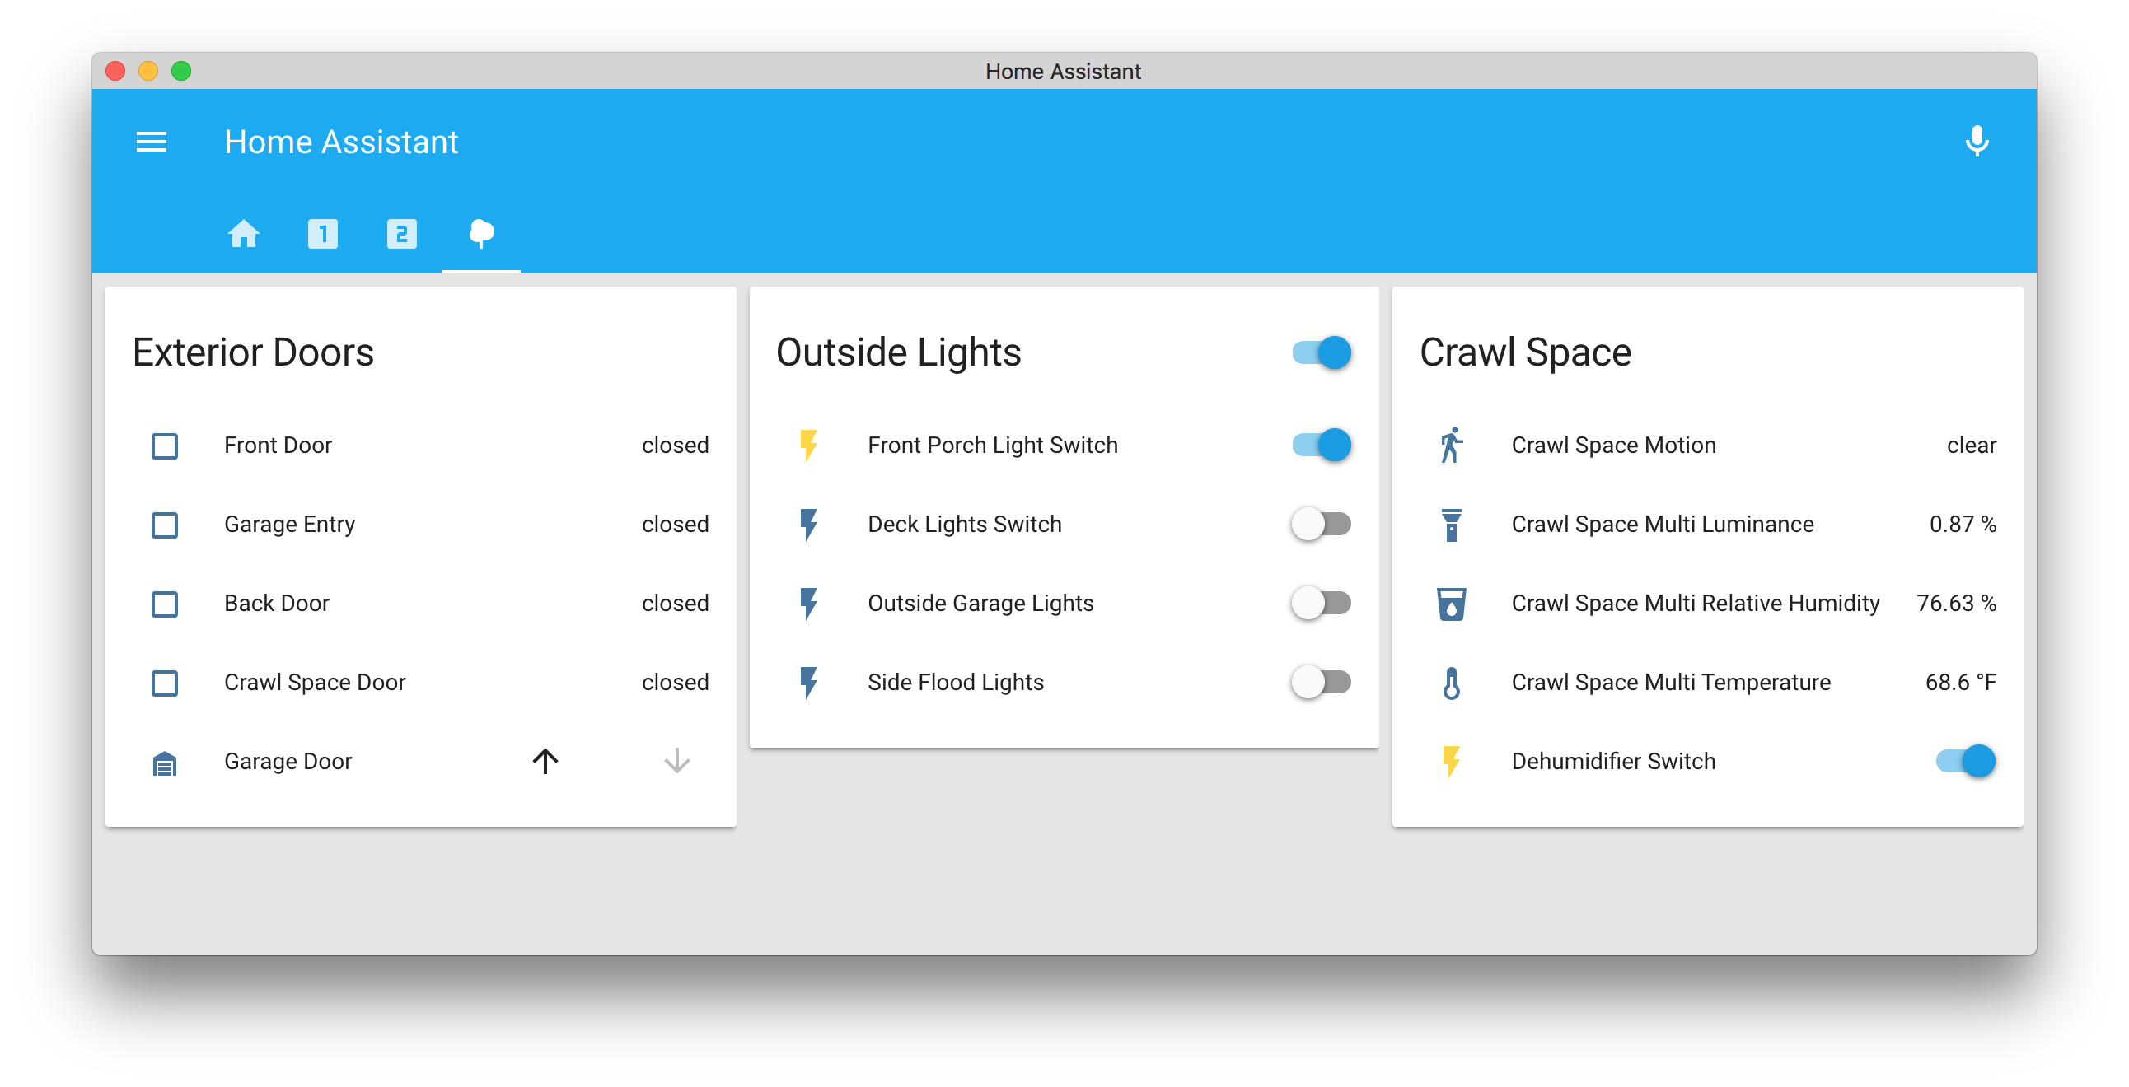
Task: Switch to the home tab
Action: [244, 234]
